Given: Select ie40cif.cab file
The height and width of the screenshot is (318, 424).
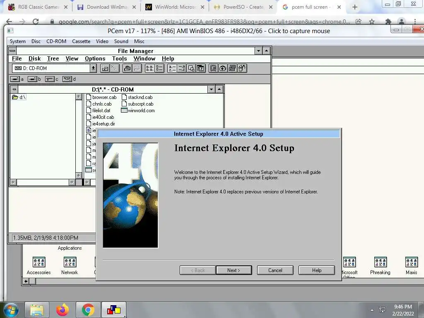Looking at the screenshot, I should point(100,117).
